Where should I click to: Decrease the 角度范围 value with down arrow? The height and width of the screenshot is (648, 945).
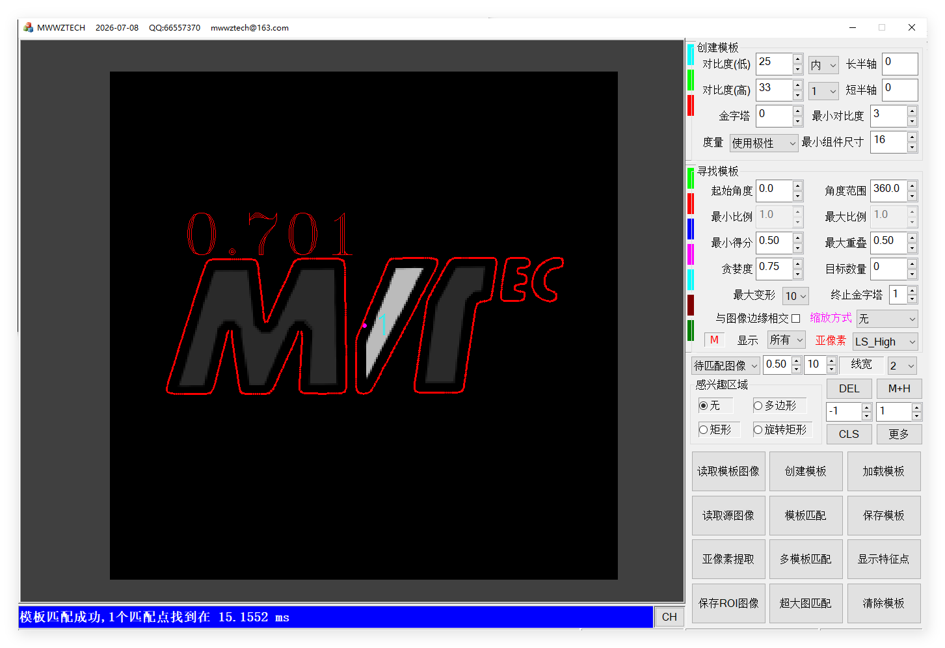(912, 196)
